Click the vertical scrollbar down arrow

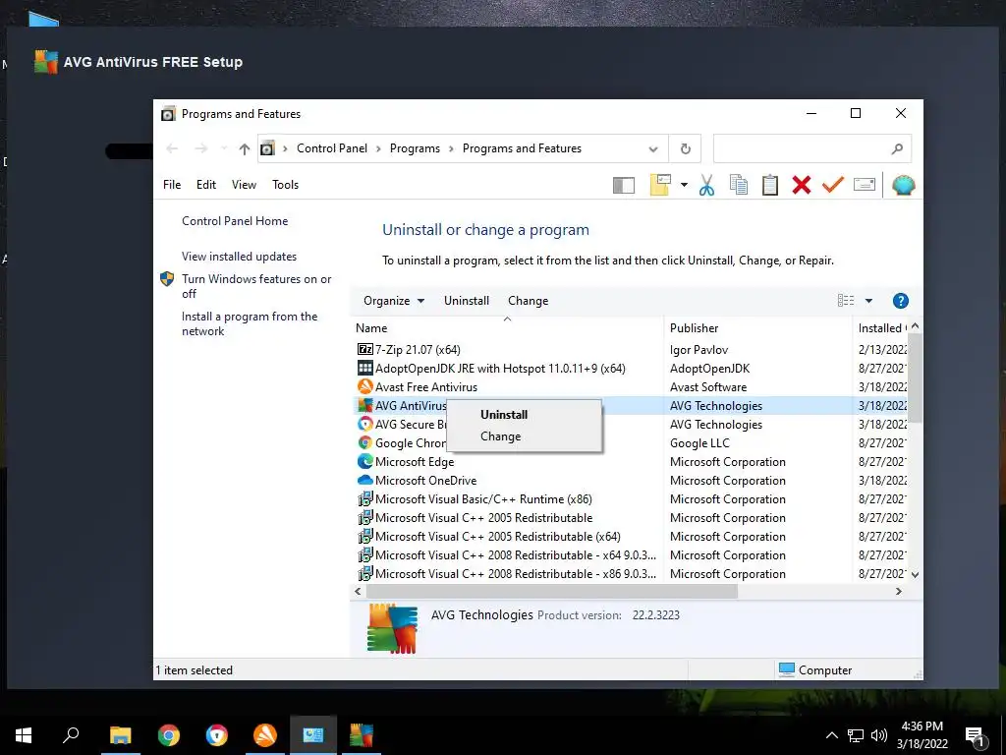tap(915, 574)
